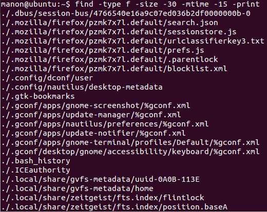Select the zeitgeist flintlock path line
The height and width of the screenshot is (212, 267).
103,198
